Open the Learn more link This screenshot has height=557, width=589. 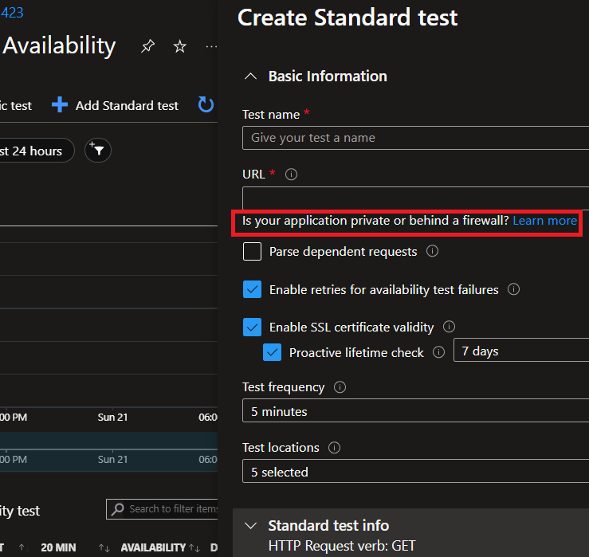coord(544,221)
